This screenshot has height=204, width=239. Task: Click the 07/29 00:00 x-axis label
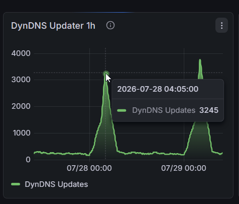pos(184,168)
